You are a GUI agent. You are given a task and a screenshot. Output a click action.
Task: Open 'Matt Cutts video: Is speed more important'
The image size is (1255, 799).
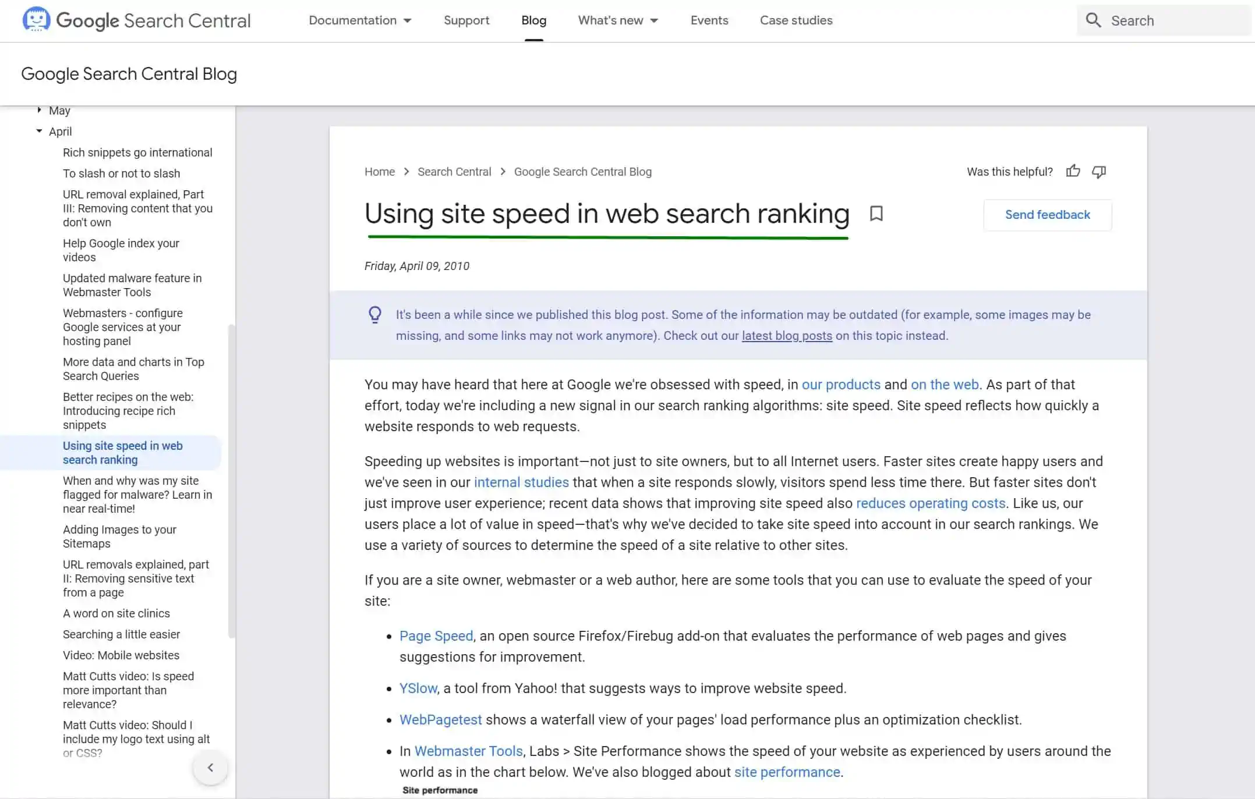tap(128, 690)
